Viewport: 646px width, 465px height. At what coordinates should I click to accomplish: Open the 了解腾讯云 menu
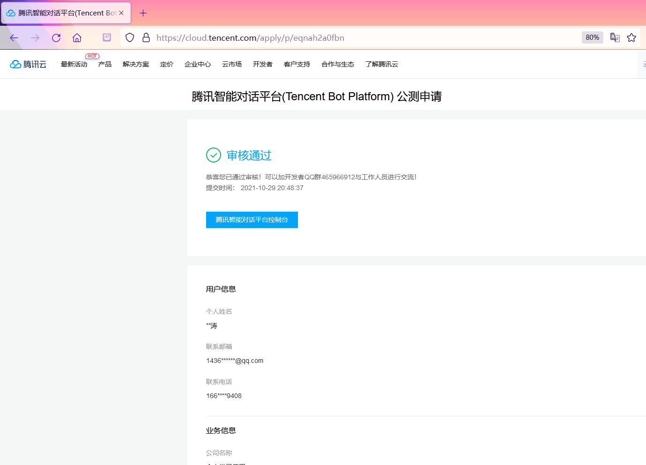[x=382, y=64]
